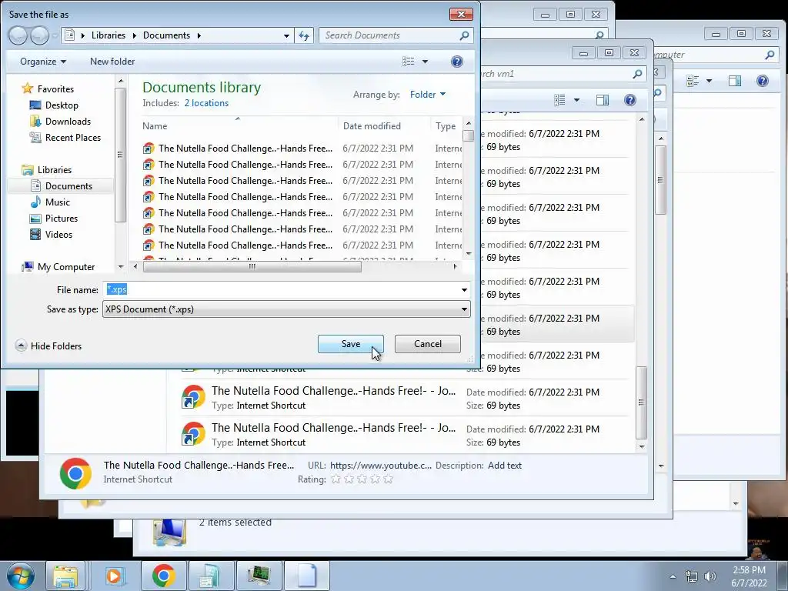Screen dimensions: 788x591
Task: Click help icon in vm1 explorer window
Action: point(629,100)
